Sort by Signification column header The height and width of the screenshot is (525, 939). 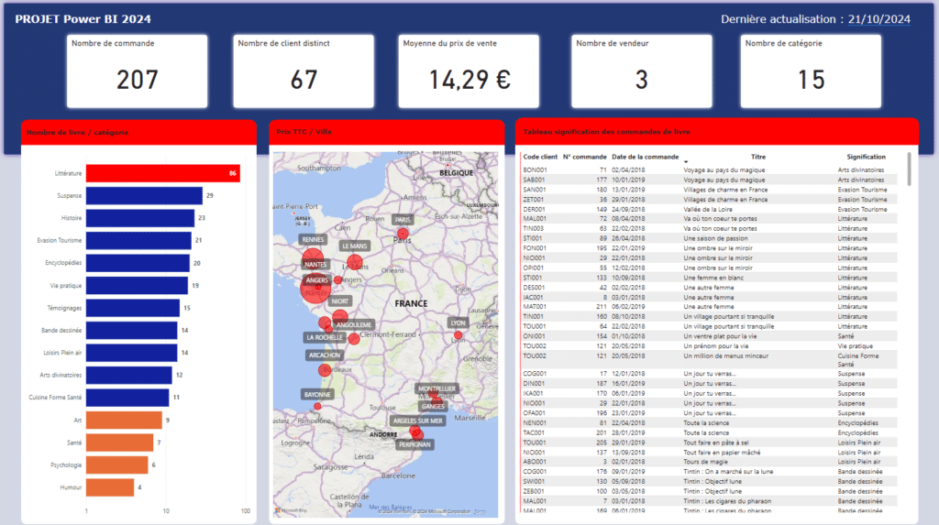tap(866, 157)
